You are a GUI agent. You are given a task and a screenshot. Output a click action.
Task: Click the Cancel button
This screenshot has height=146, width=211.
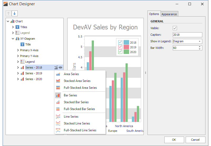tap(195, 140)
